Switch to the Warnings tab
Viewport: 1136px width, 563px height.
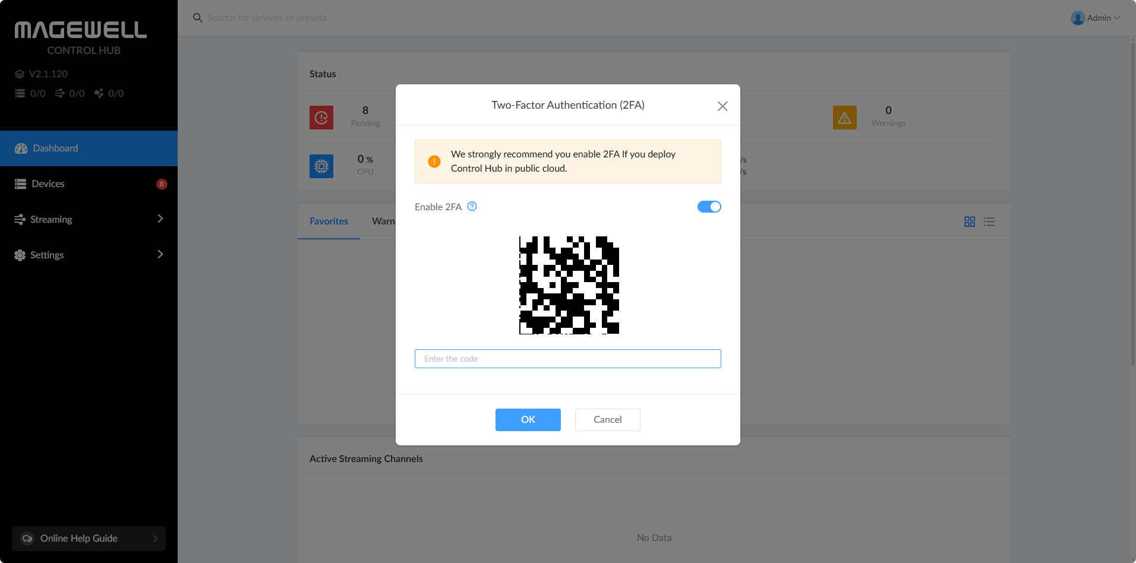click(383, 221)
